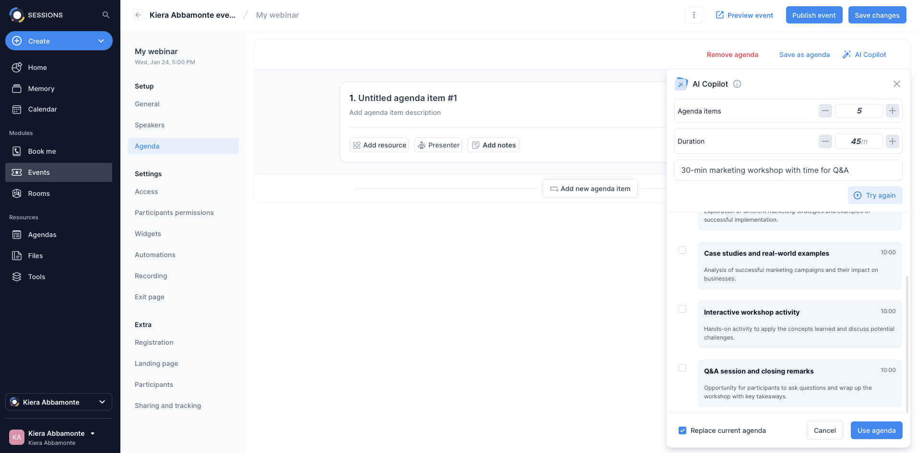Open the AI Copilot info tooltip

pyautogui.click(x=736, y=84)
